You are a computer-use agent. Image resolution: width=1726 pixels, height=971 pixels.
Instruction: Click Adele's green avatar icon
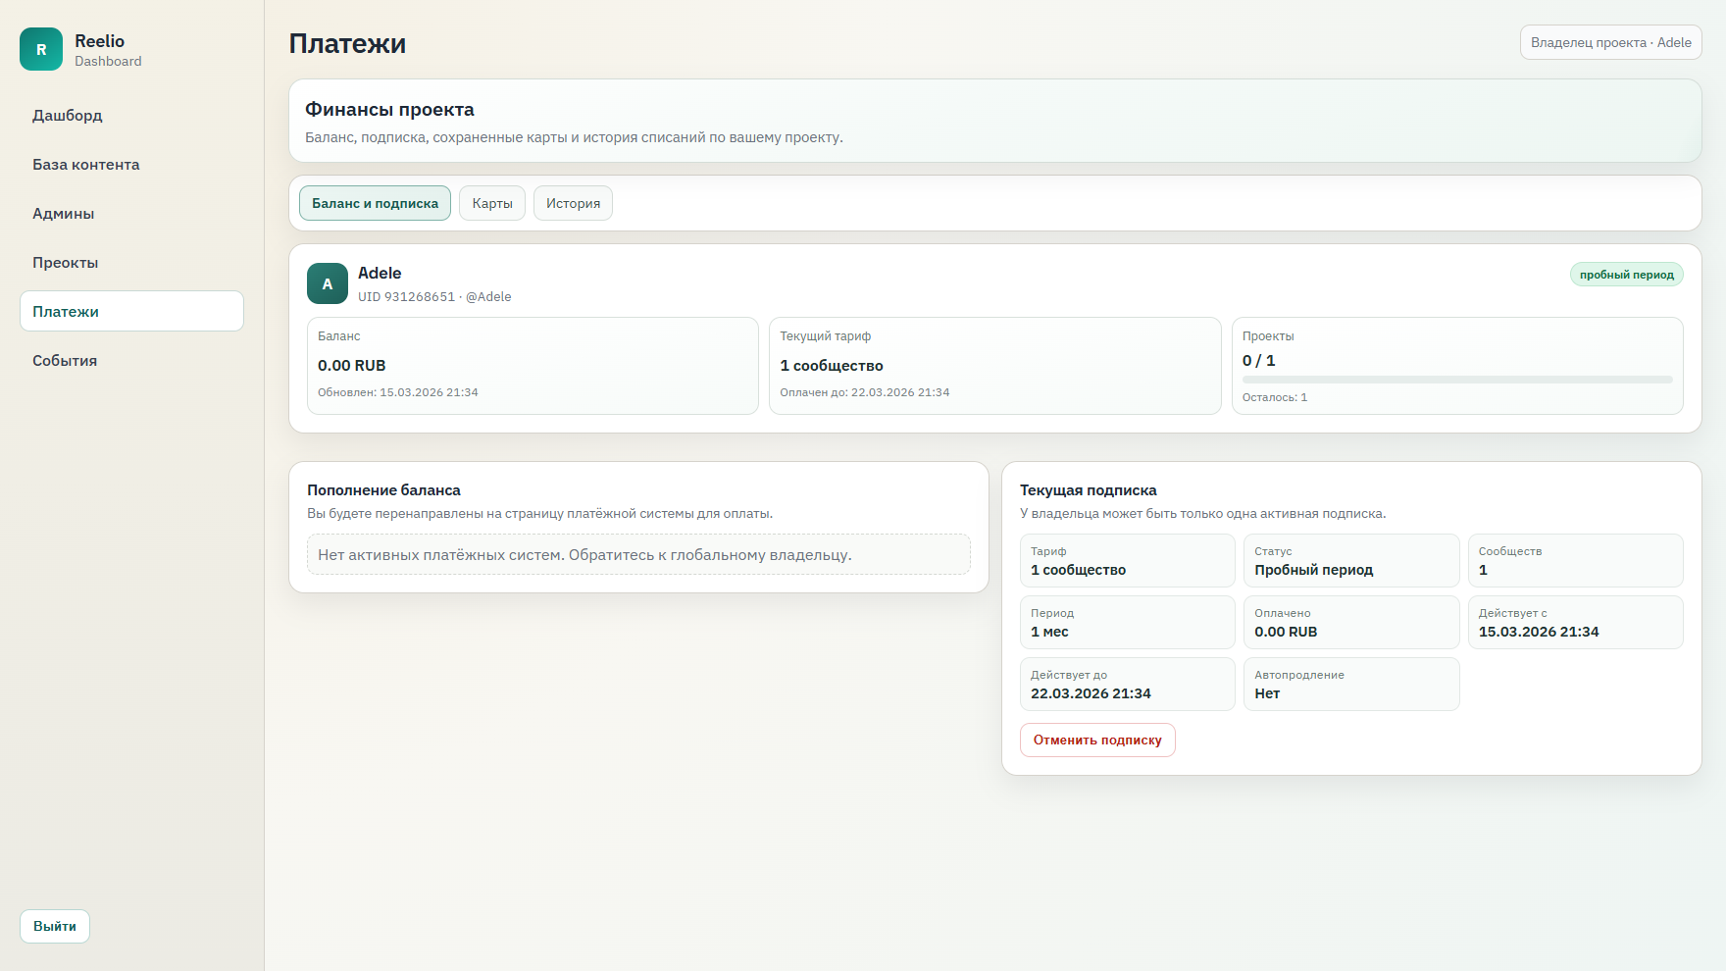click(x=328, y=283)
